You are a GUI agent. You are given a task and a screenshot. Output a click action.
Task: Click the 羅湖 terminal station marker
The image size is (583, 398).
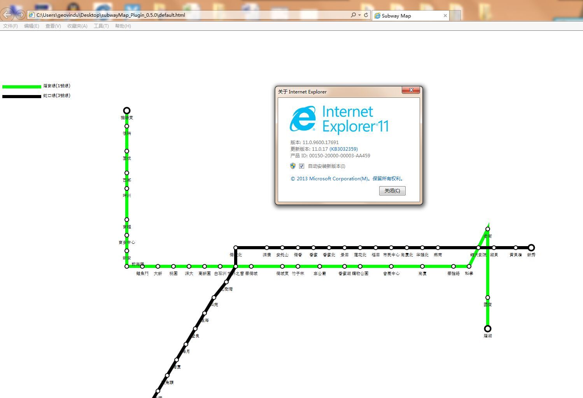click(x=488, y=329)
